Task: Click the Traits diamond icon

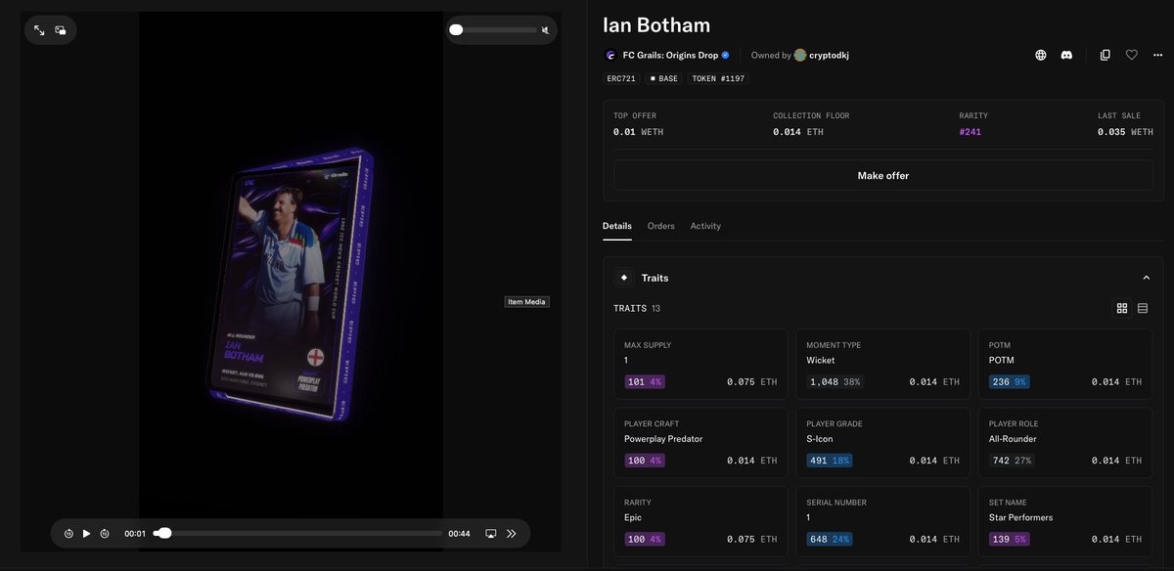Action: click(624, 278)
